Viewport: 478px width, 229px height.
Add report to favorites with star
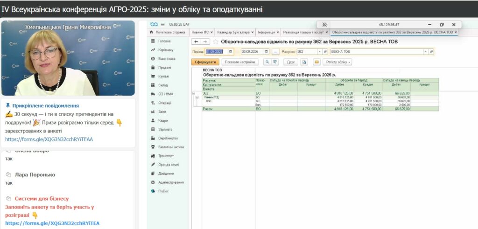215,42
